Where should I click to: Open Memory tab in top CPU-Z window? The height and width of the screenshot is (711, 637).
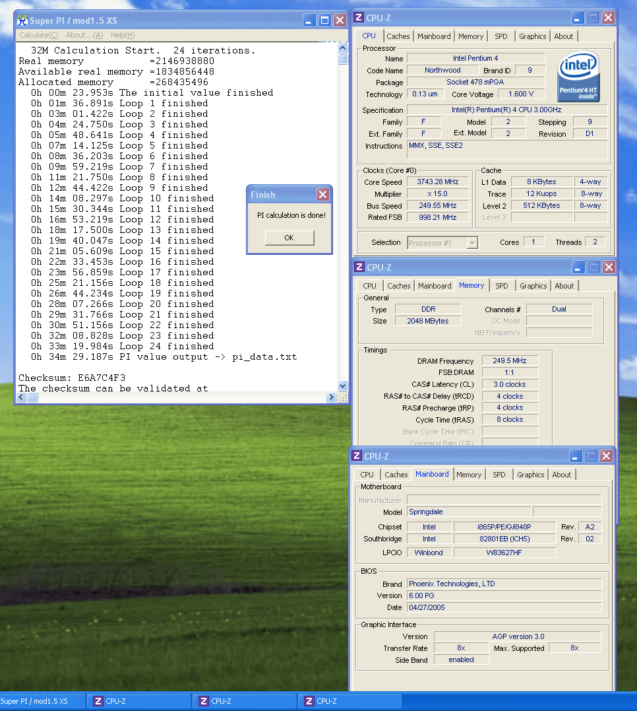[471, 36]
